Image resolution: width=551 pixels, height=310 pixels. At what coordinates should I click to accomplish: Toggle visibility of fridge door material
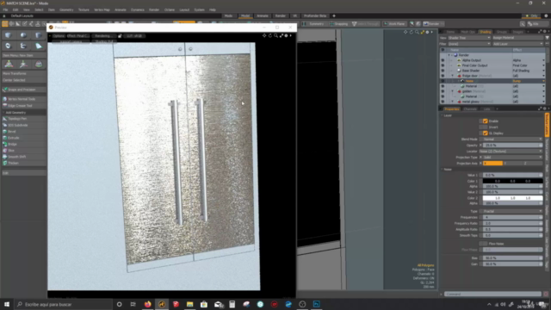pyautogui.click(x=443, y=76)
